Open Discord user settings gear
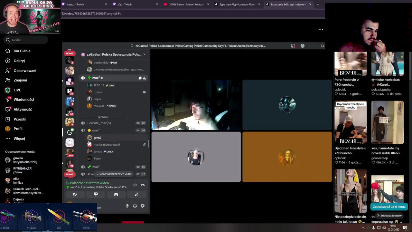The height and width of the screenshot is (232, 412). pos(143,206)
